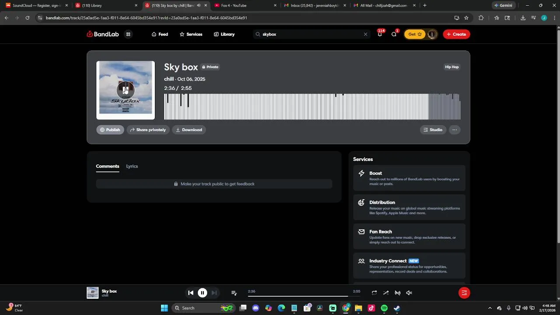Pause the track on the cover art
Viewport: 560px width, 315px height.
(126, 90)
